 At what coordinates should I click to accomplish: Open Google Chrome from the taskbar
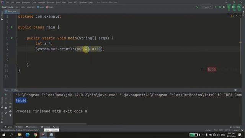36,135
